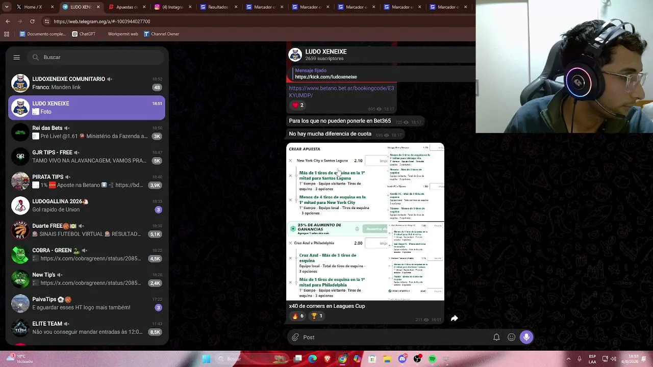Image resolution: width=653 pixels, height=367 pixels.
Task: Close the Apuestas browser tab
Action: coord(144,7)
